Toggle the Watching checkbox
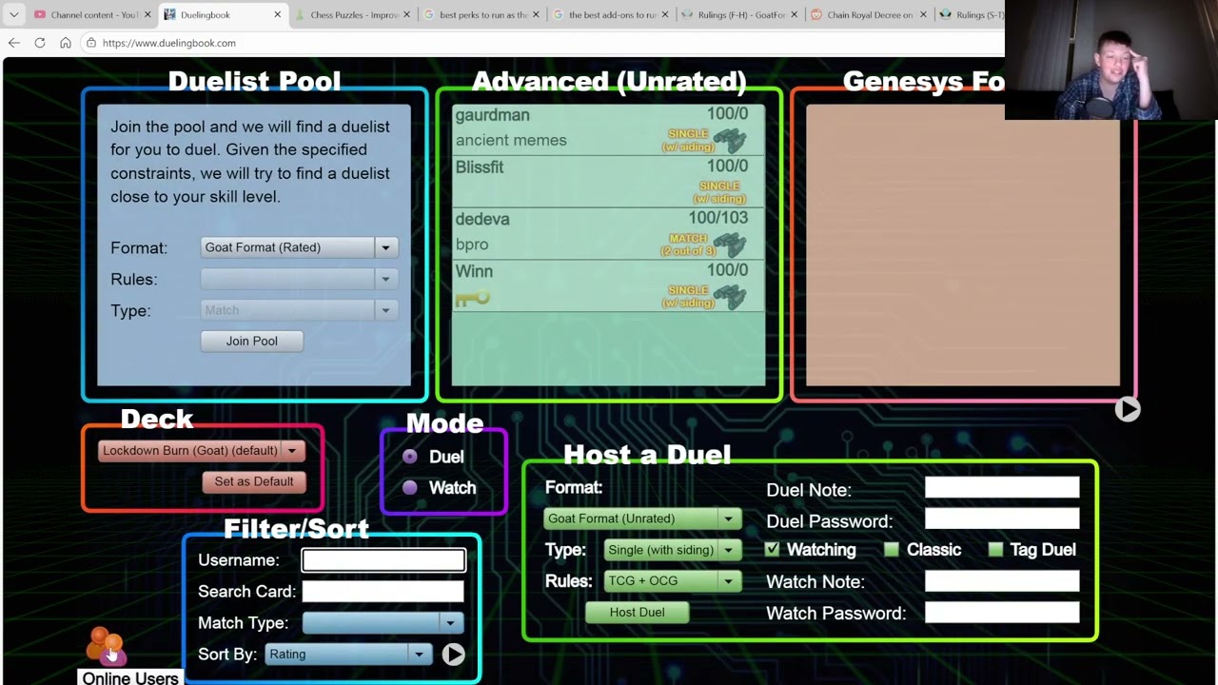This screenshot has width=1218, height=685. tap(772, 549)
